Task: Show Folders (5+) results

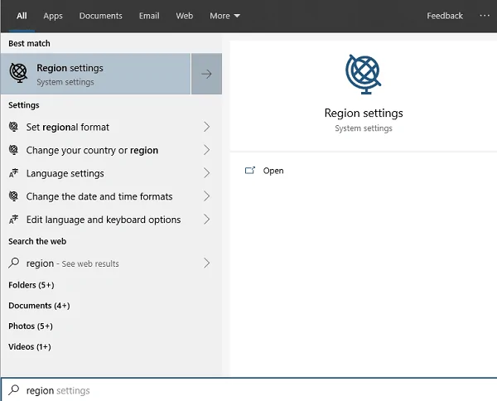Action: [x=31, y=285]
